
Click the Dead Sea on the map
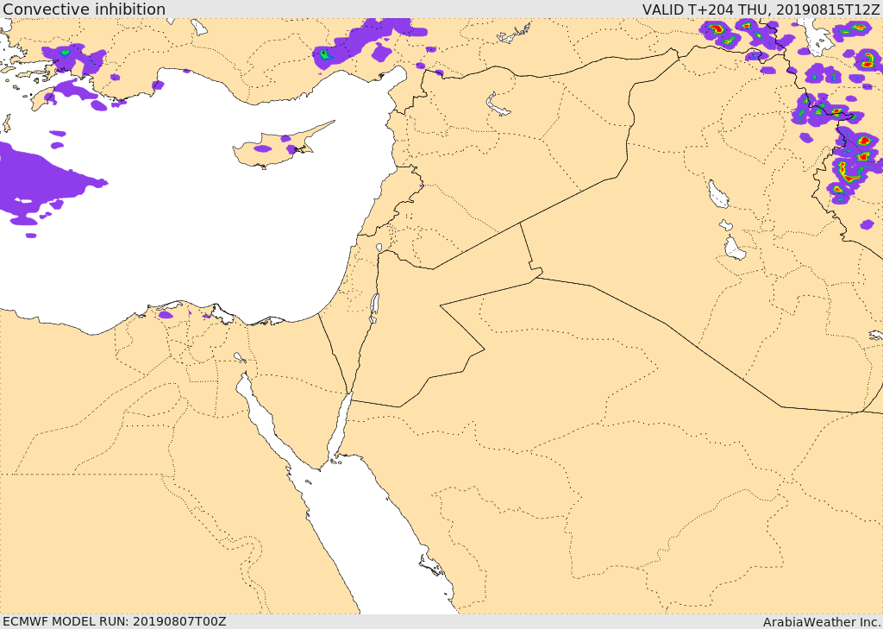pyautogui.click(x=374, y=308)
